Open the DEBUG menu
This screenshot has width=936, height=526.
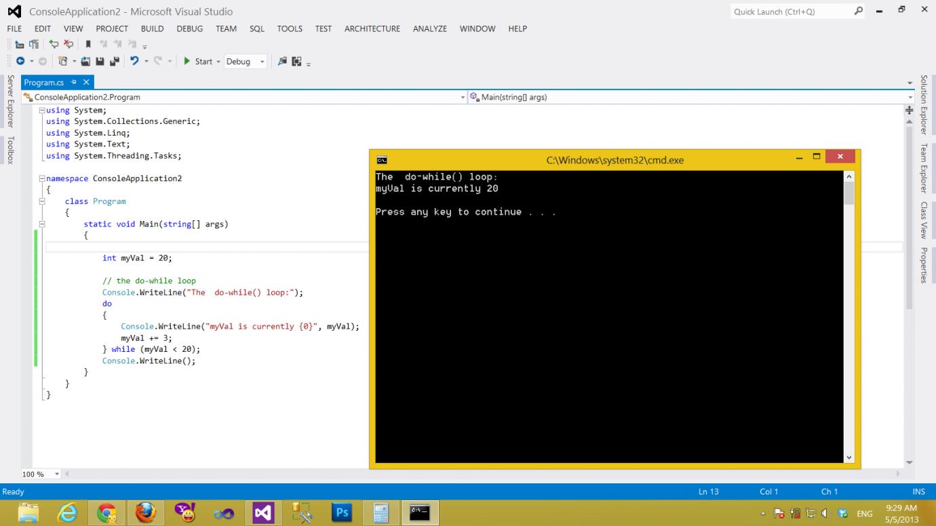point(190,28)
